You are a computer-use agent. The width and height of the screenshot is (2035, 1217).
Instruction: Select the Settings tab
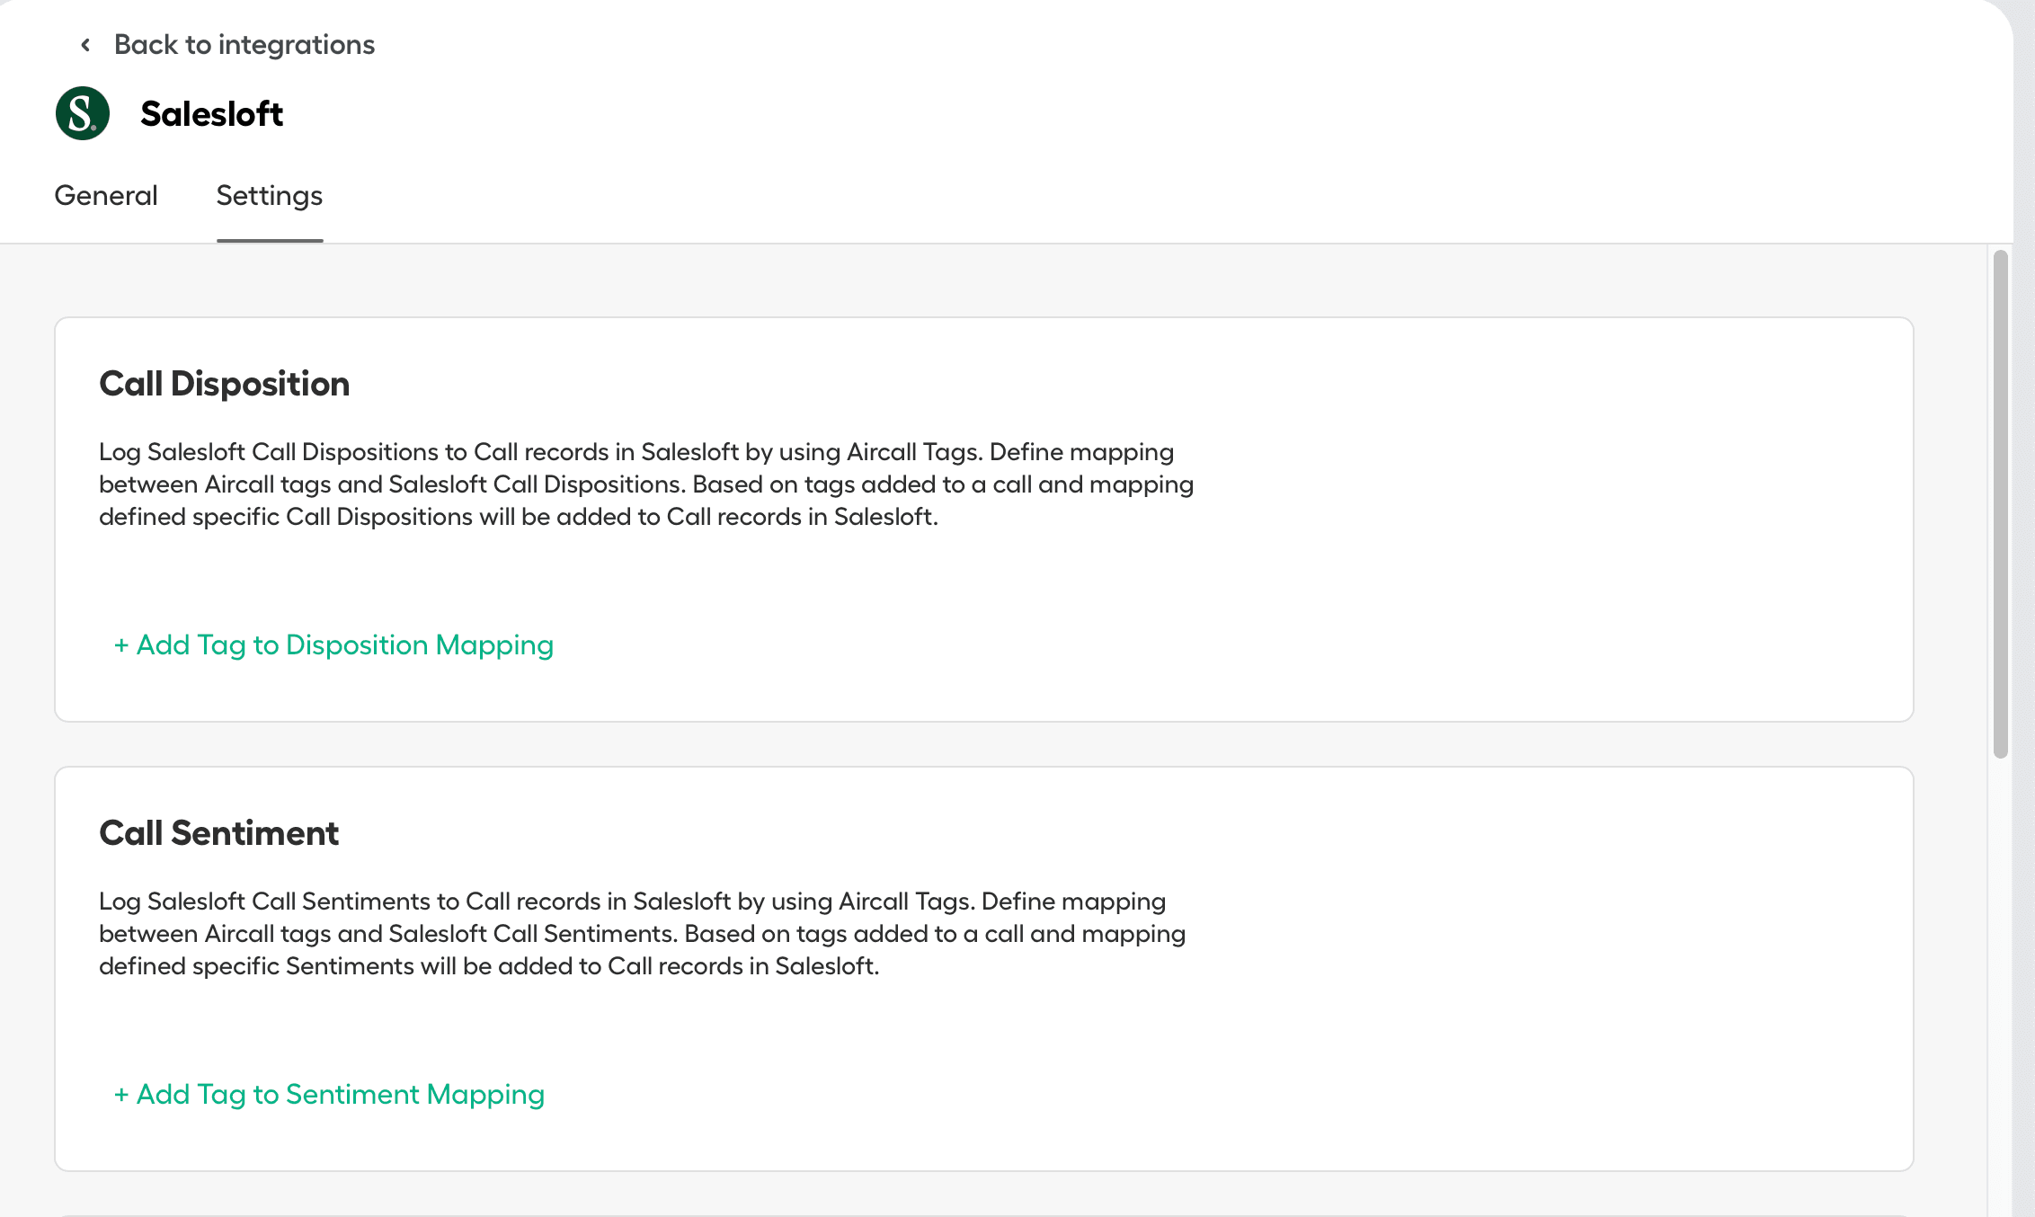[270, 196]
